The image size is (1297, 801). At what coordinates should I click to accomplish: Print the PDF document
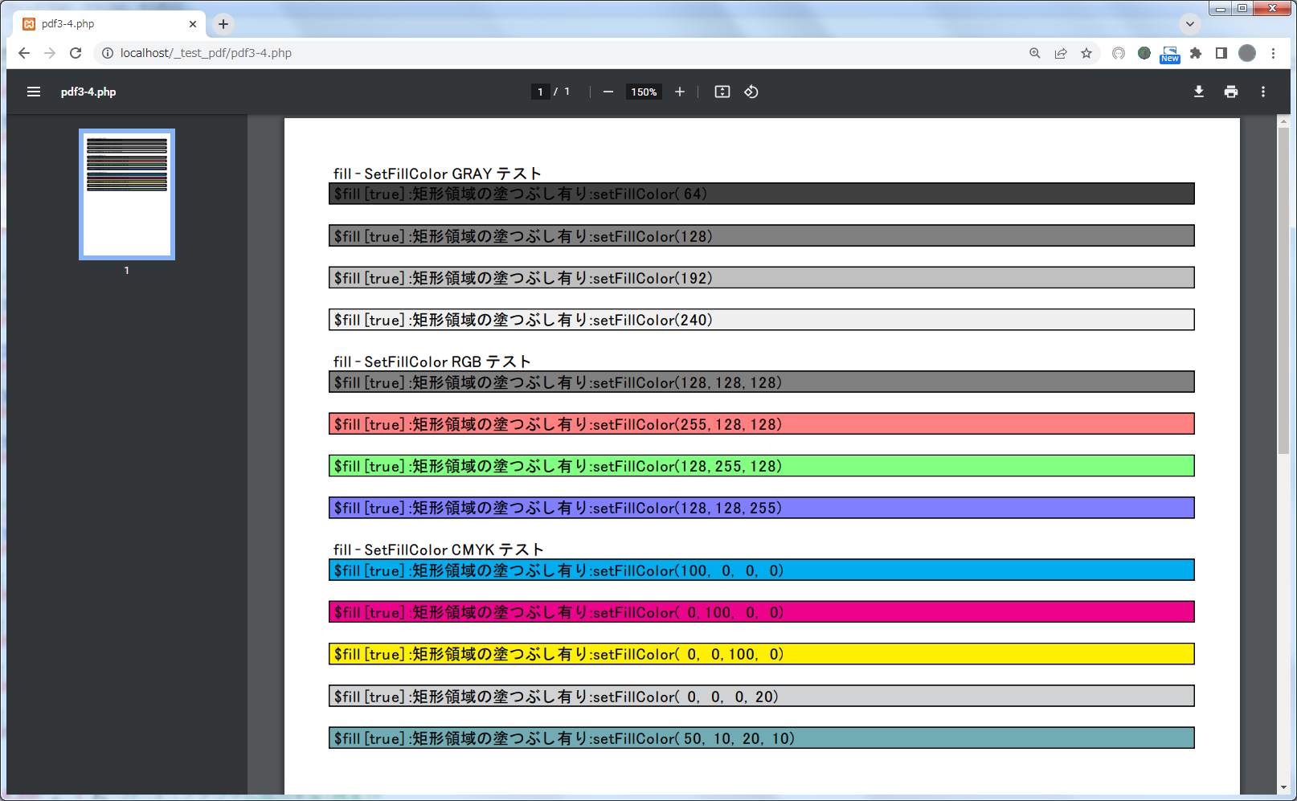point(1231,92)
